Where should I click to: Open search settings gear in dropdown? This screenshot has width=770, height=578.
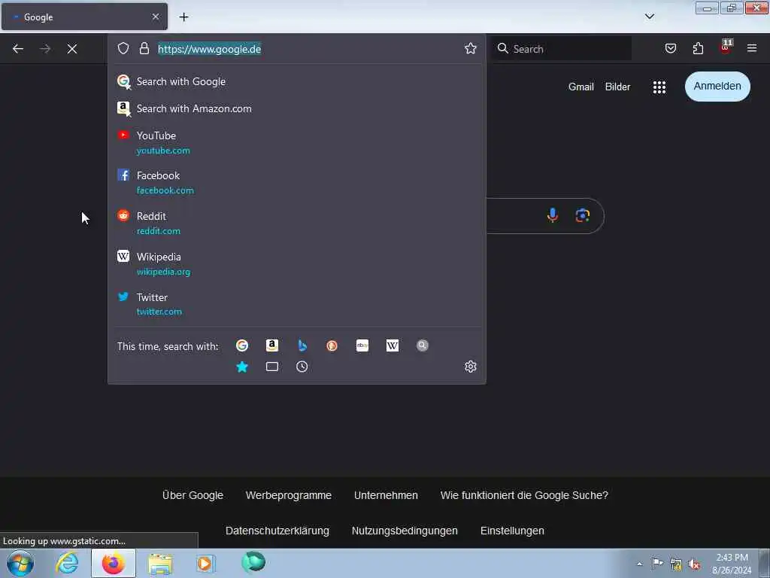pos(471,367)
